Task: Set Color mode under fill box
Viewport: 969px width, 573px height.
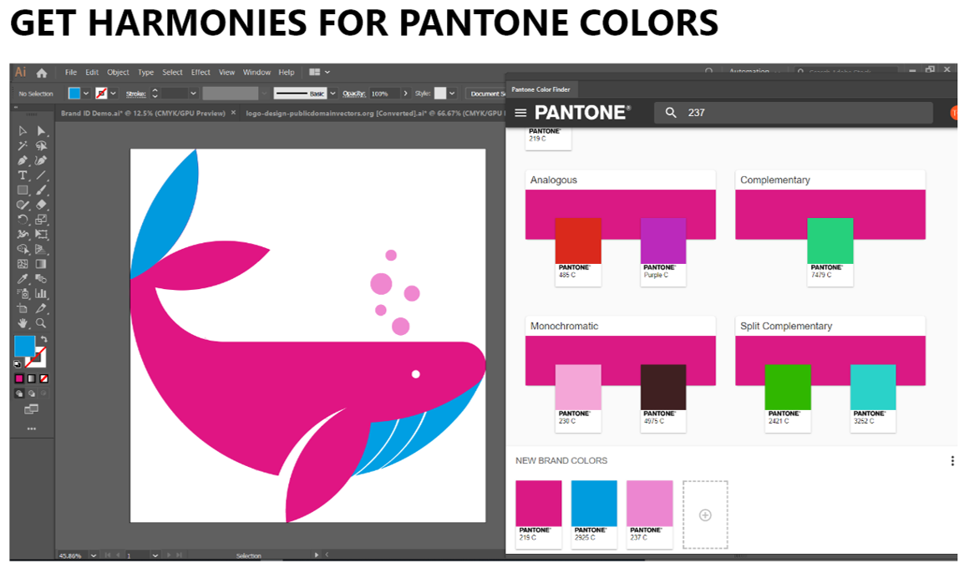Action: click(x=19, y=378)
